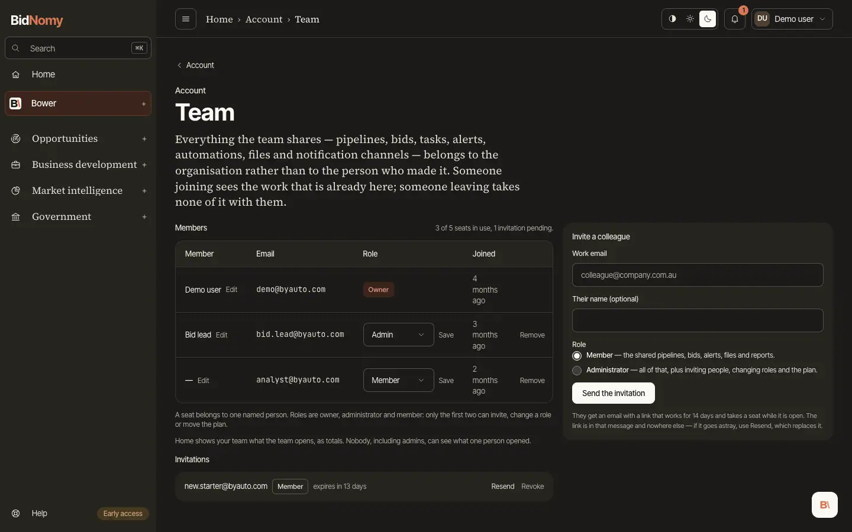Click the Member badge on invitation
The width and height of the screenshot is (852, 532).
pos(290,486)
